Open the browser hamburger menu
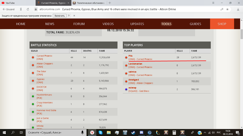This screenshot has height=136, width=243. coord(213,3)
